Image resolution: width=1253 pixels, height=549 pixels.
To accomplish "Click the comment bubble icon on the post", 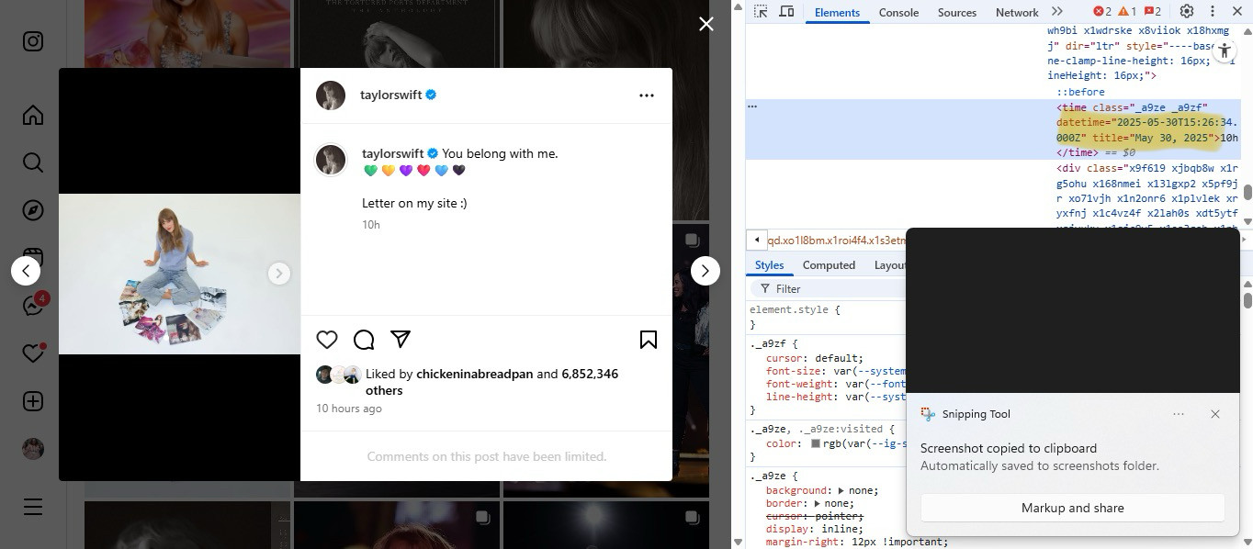I will [364, 340].
